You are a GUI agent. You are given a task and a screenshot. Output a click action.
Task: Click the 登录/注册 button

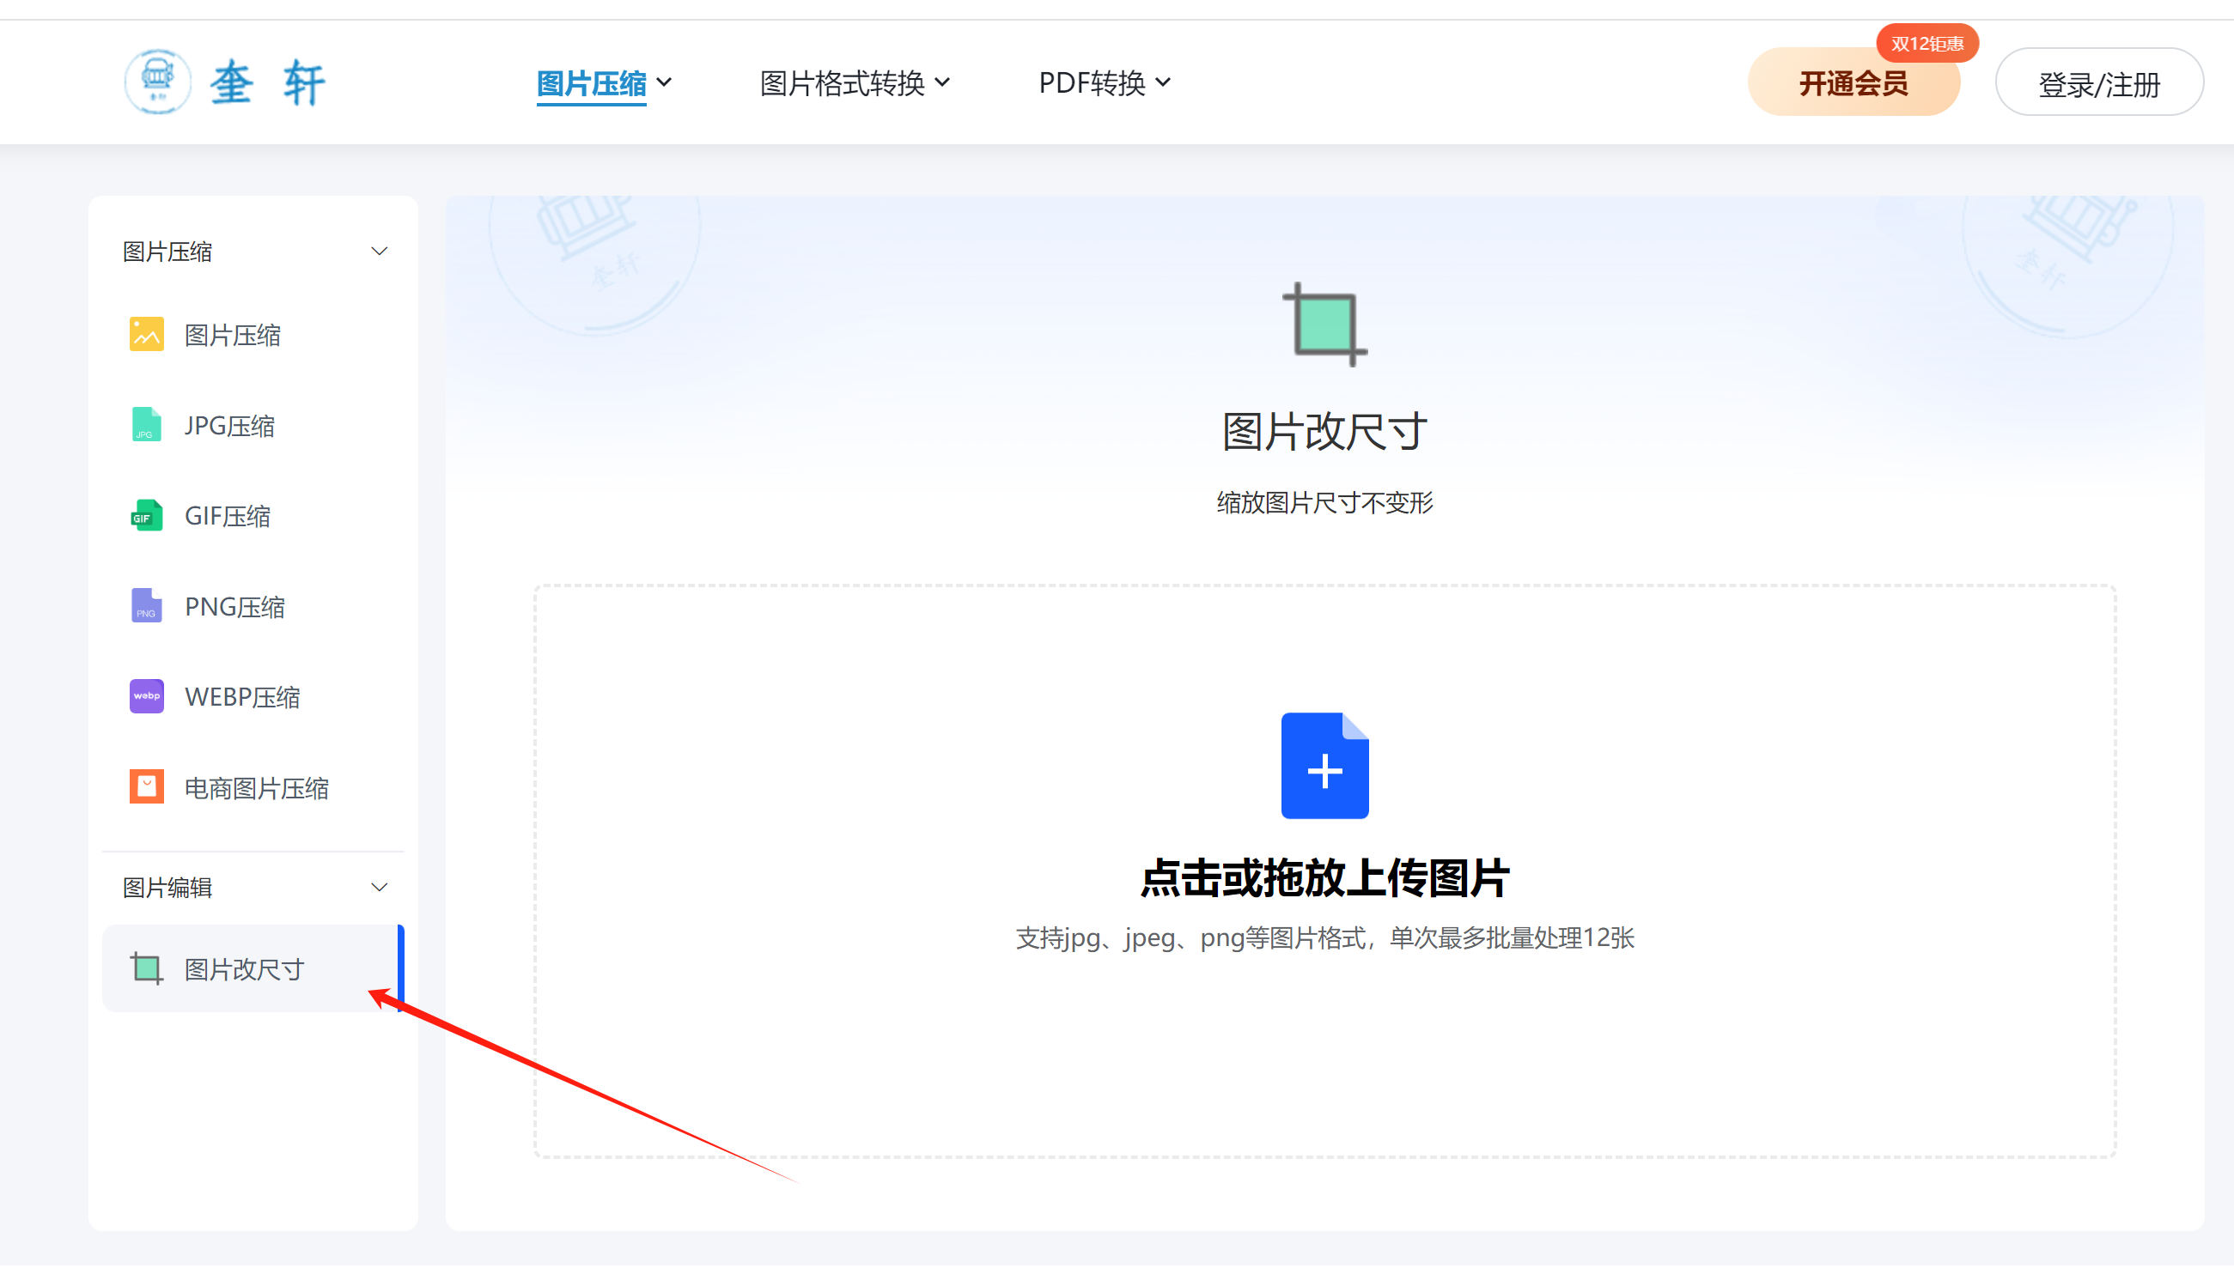2098,83
